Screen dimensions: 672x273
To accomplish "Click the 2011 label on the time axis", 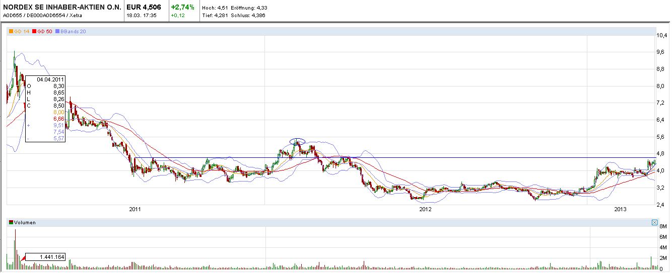I will (135, 209).
